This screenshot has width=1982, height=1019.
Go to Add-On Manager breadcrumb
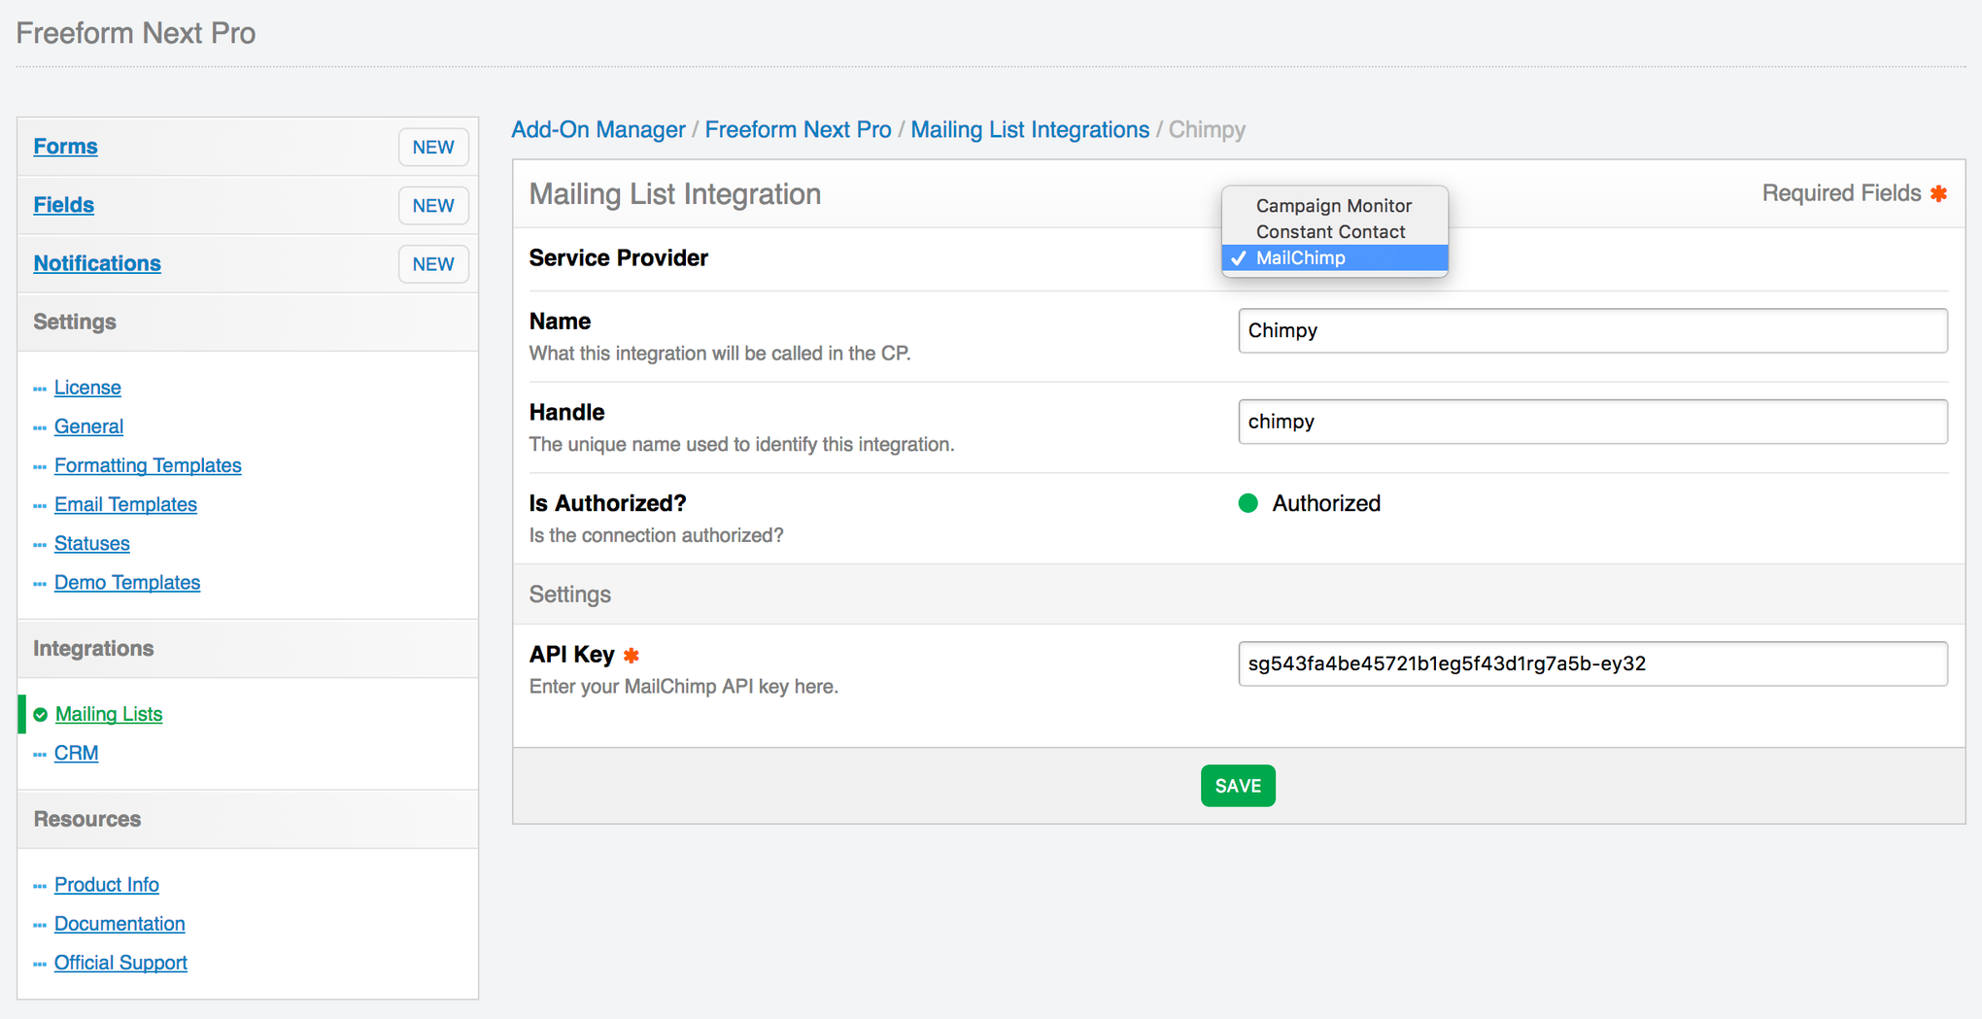pyautogui.click(x=598, y=129)
